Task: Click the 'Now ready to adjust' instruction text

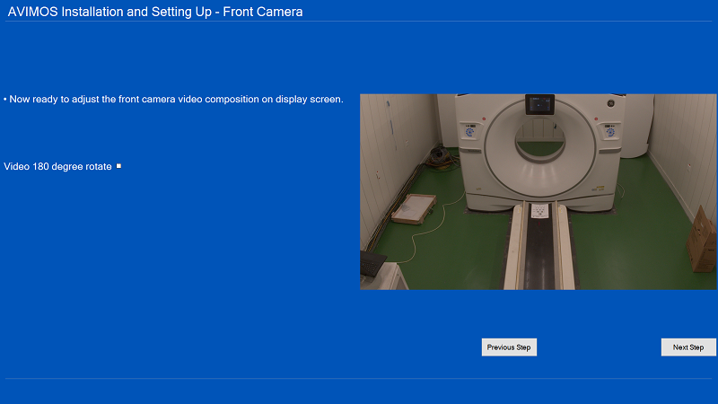Action: [175, 100]
